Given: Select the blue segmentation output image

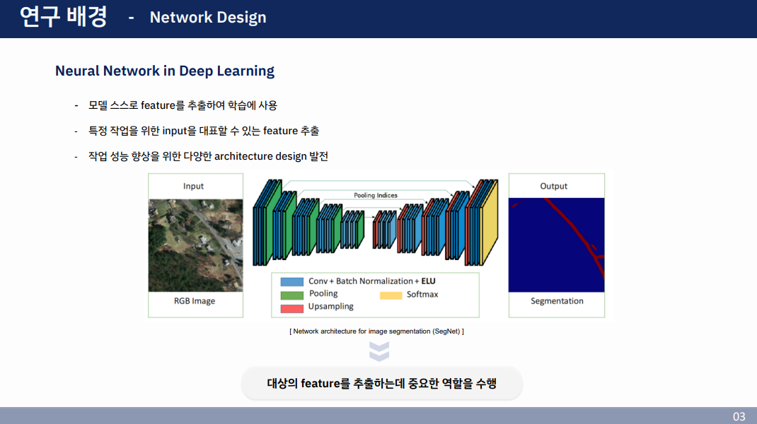Looking at the screenshot, I should pyautogui.click(x=556, y=245).
